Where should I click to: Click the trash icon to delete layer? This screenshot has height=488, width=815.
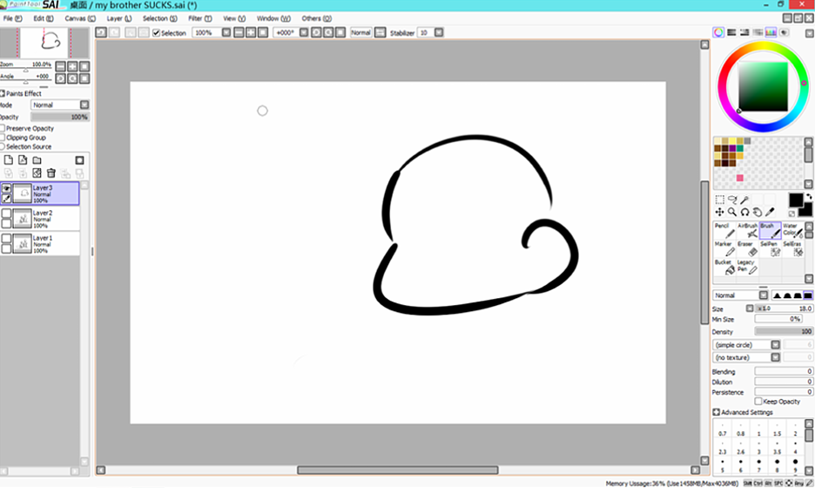click(x=51, y=173)
